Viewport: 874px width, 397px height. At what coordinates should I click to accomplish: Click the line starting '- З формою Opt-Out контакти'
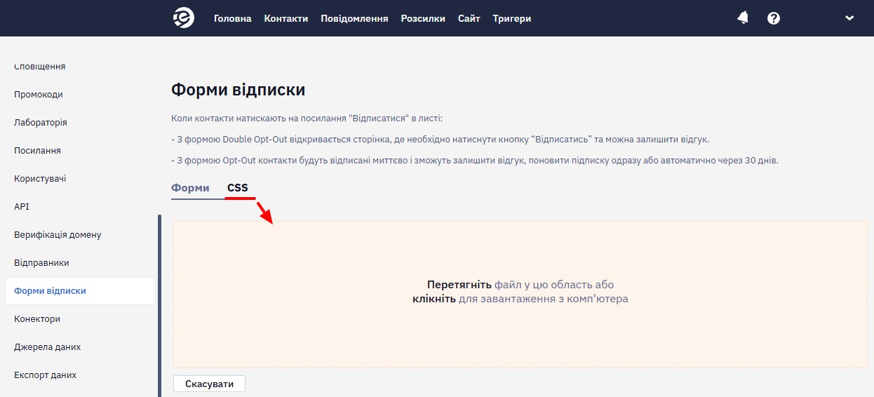[475, 161]
